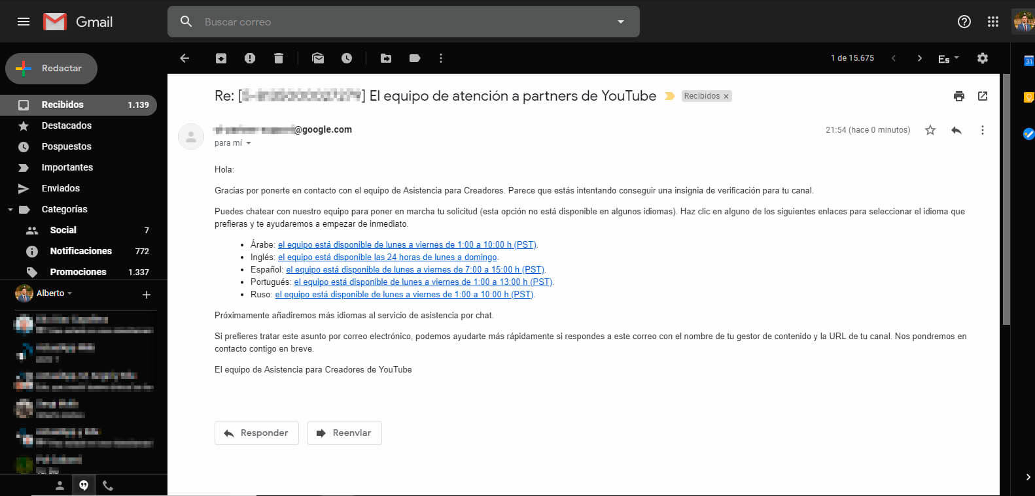Print the email conversation
This screenshot has height=496, width=1035.
pyautogui.click(x=959, y=96)
